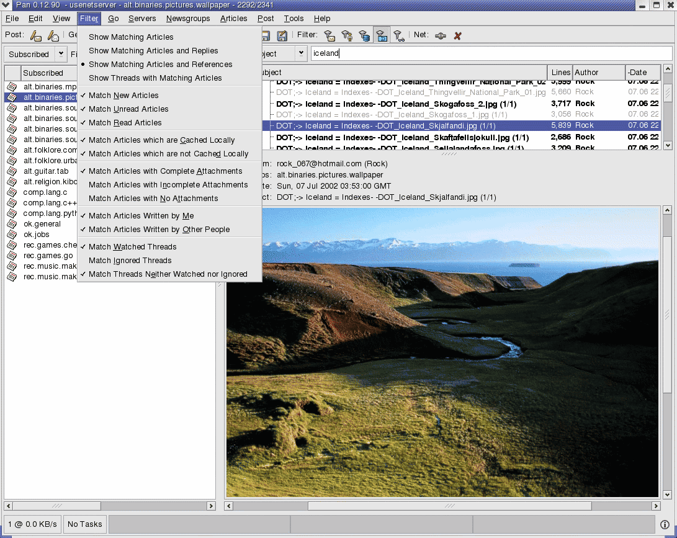Toggle Match Articles Written by Other People
This screenshot has height=538, width=677.
click(169, 230)
